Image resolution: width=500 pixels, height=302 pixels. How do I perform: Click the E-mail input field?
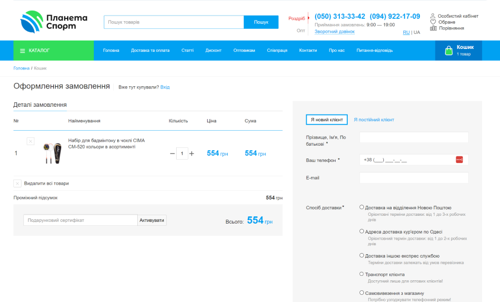click(414, 178)
